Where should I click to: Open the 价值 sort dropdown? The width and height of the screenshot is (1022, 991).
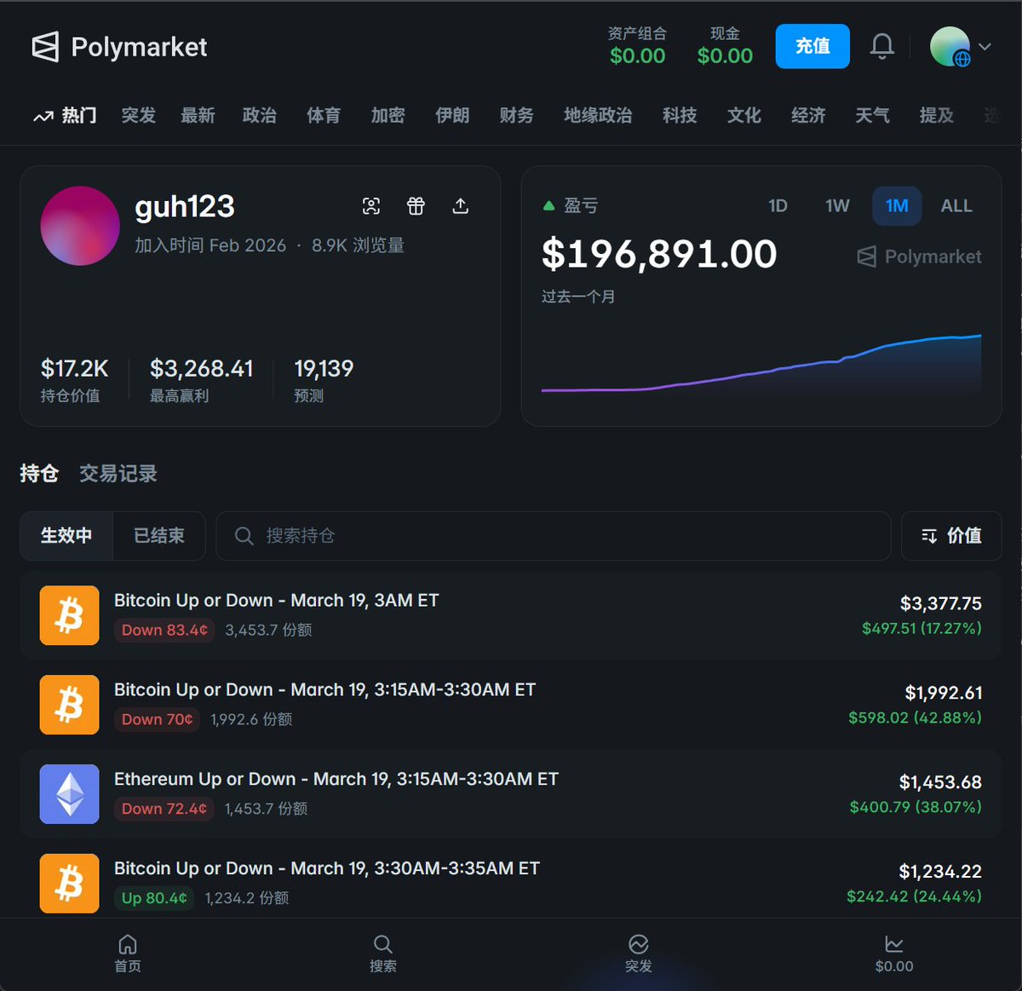click(x=951, y=536)
